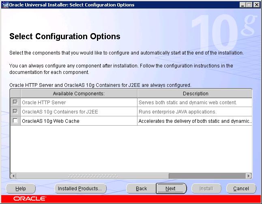The width and height of the screenshot is (262, 204).
Task: Click the OracleAS 10g Containers for J2EE checkbox
Action: tap(15, 111)
